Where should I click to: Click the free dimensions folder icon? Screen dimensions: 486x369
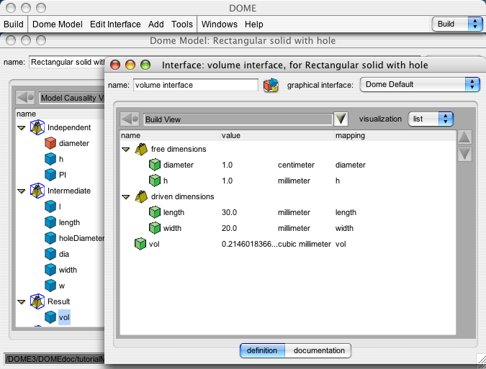click(141, 149)
